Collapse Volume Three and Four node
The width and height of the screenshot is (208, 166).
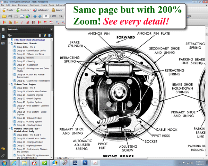(x=9, y=128)
